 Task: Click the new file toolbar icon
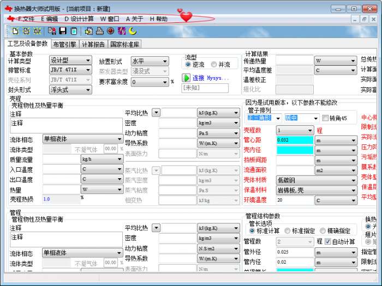[x=15, y=31]
